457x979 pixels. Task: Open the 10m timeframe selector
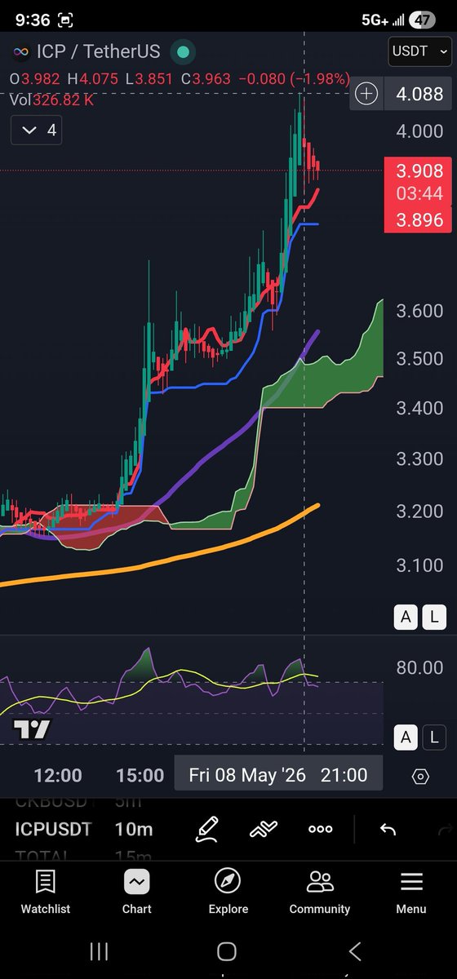133,829
